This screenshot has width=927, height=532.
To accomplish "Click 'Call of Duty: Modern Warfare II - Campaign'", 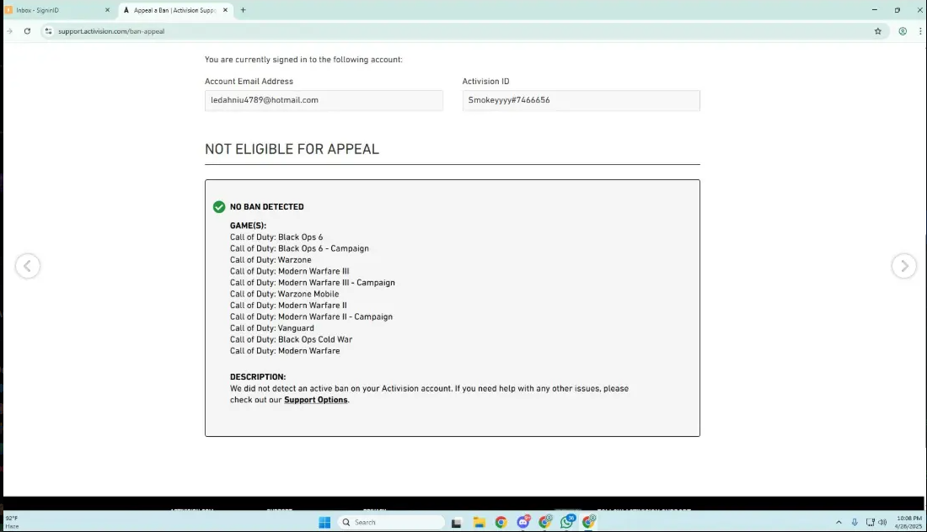I will tap(311, 317).
